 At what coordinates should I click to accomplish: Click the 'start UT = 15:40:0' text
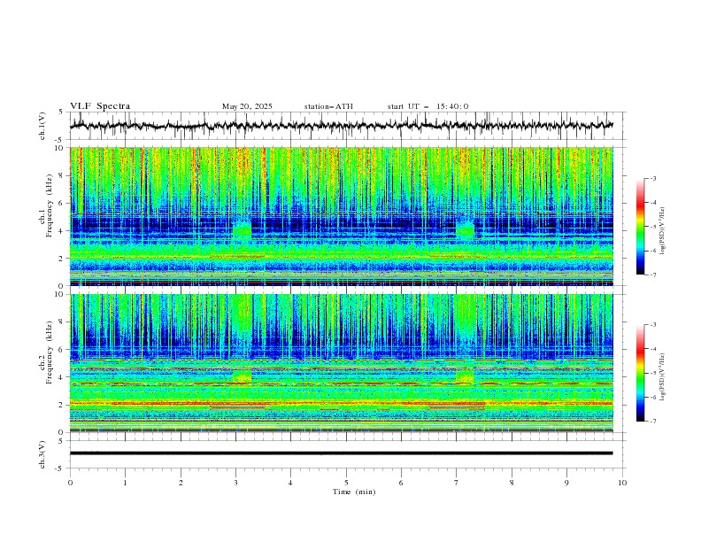tap(428, 106)
